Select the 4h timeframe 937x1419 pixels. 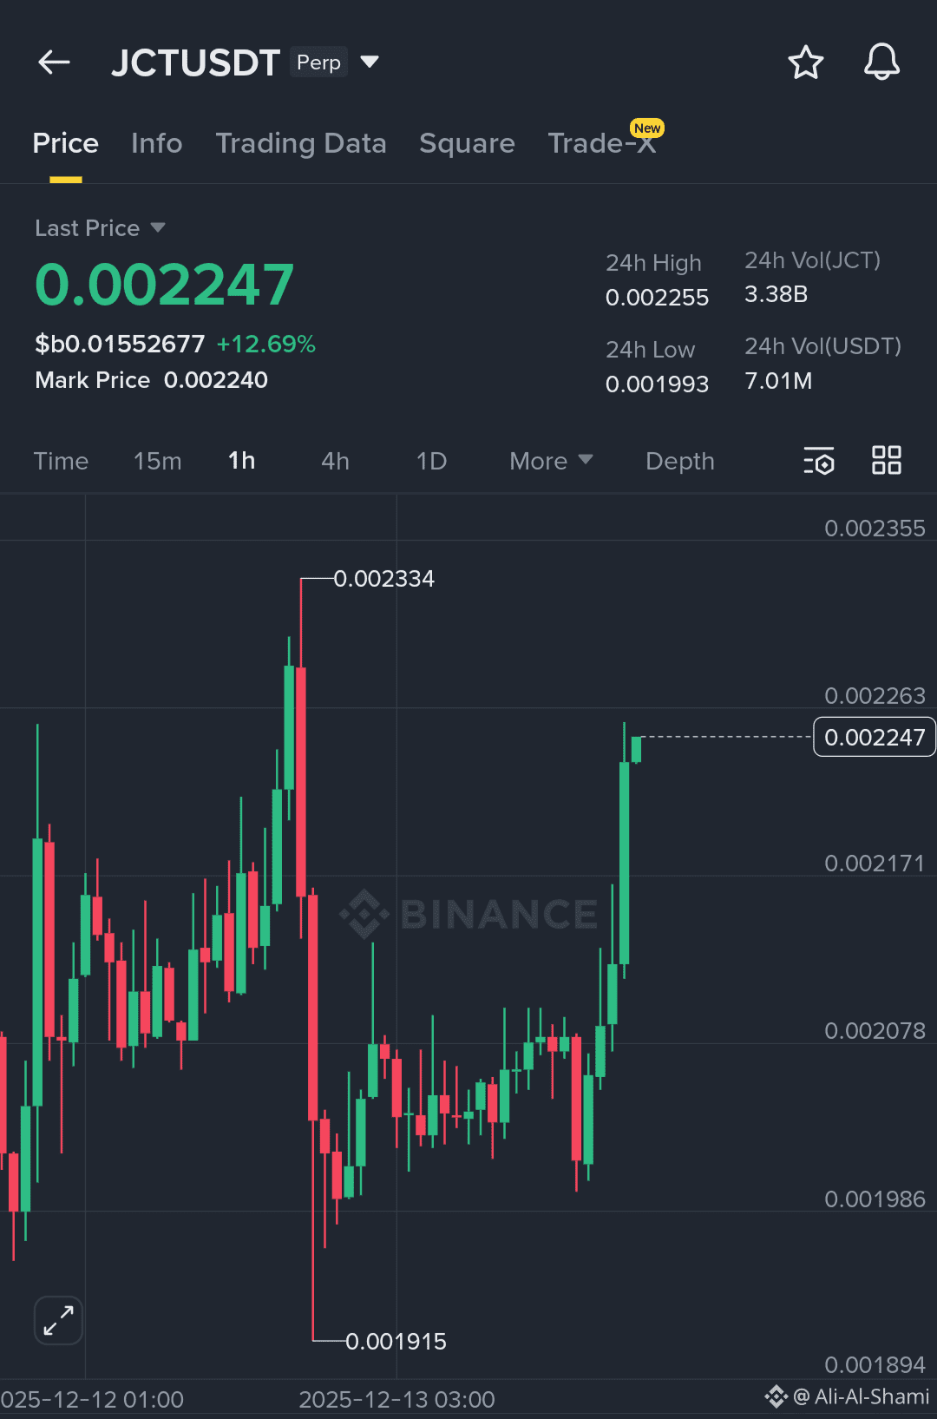(x=335, y=461)
